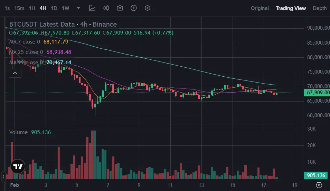Select the 1s interval

point(7,8)
